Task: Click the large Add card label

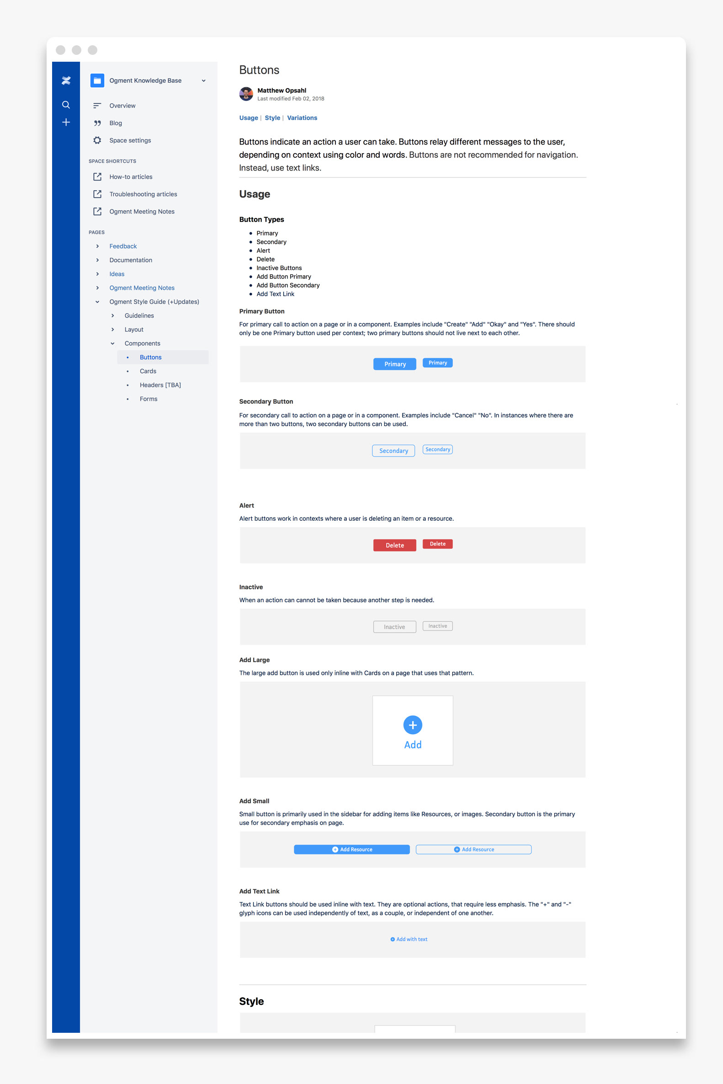Action: tap(413, 744)
